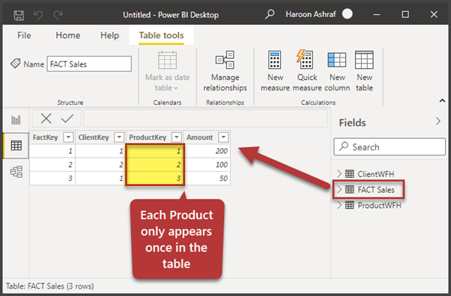Expand the ClientWFH table fields
Screen dimensions: 451x296
(339, 173)
